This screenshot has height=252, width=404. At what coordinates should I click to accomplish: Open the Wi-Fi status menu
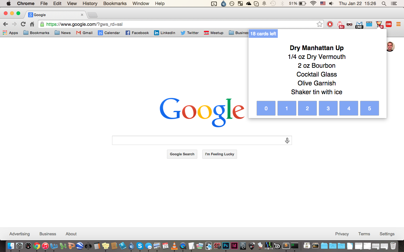point(313,3)
